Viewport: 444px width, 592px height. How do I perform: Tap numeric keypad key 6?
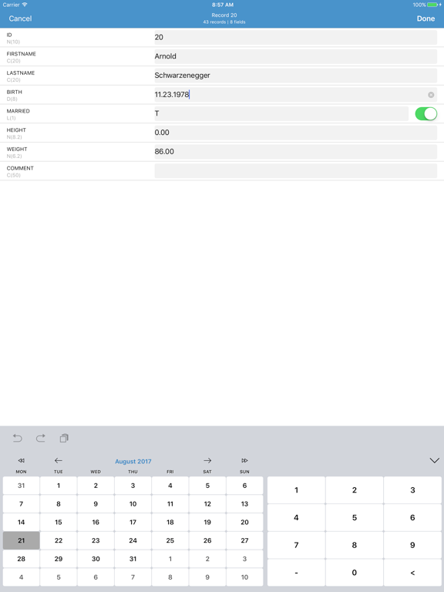412,518
